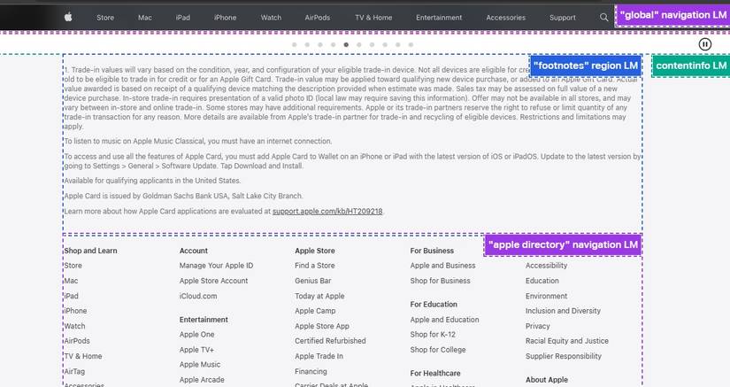Open the Today at Apple link
Screen dimensions: 730x387
point(319,296)
